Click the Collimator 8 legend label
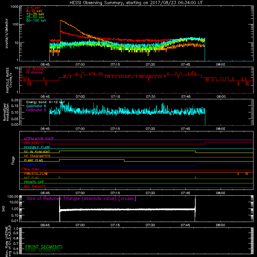This screenshot has width=257, height=257. [36, 106]
